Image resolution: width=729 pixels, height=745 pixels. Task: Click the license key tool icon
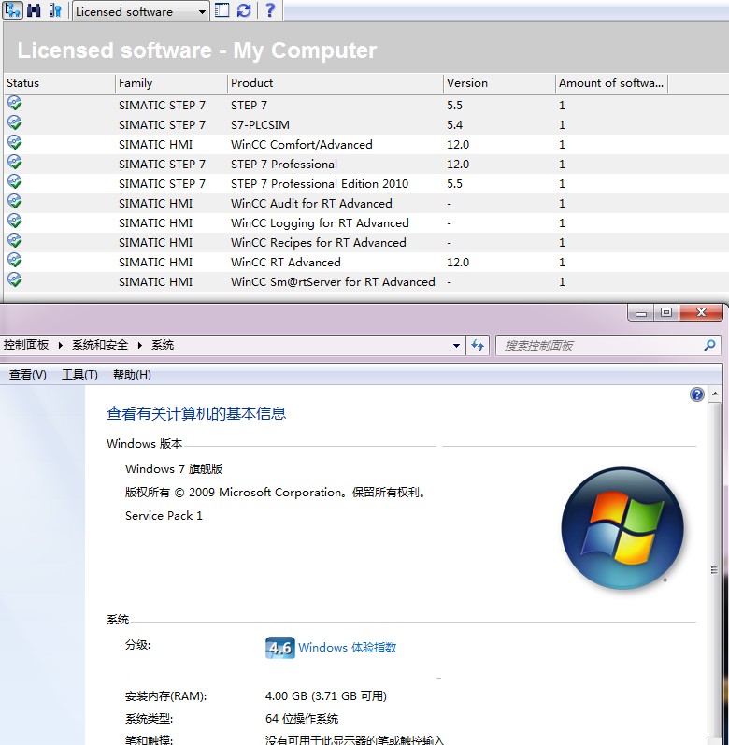coord(55,10)
